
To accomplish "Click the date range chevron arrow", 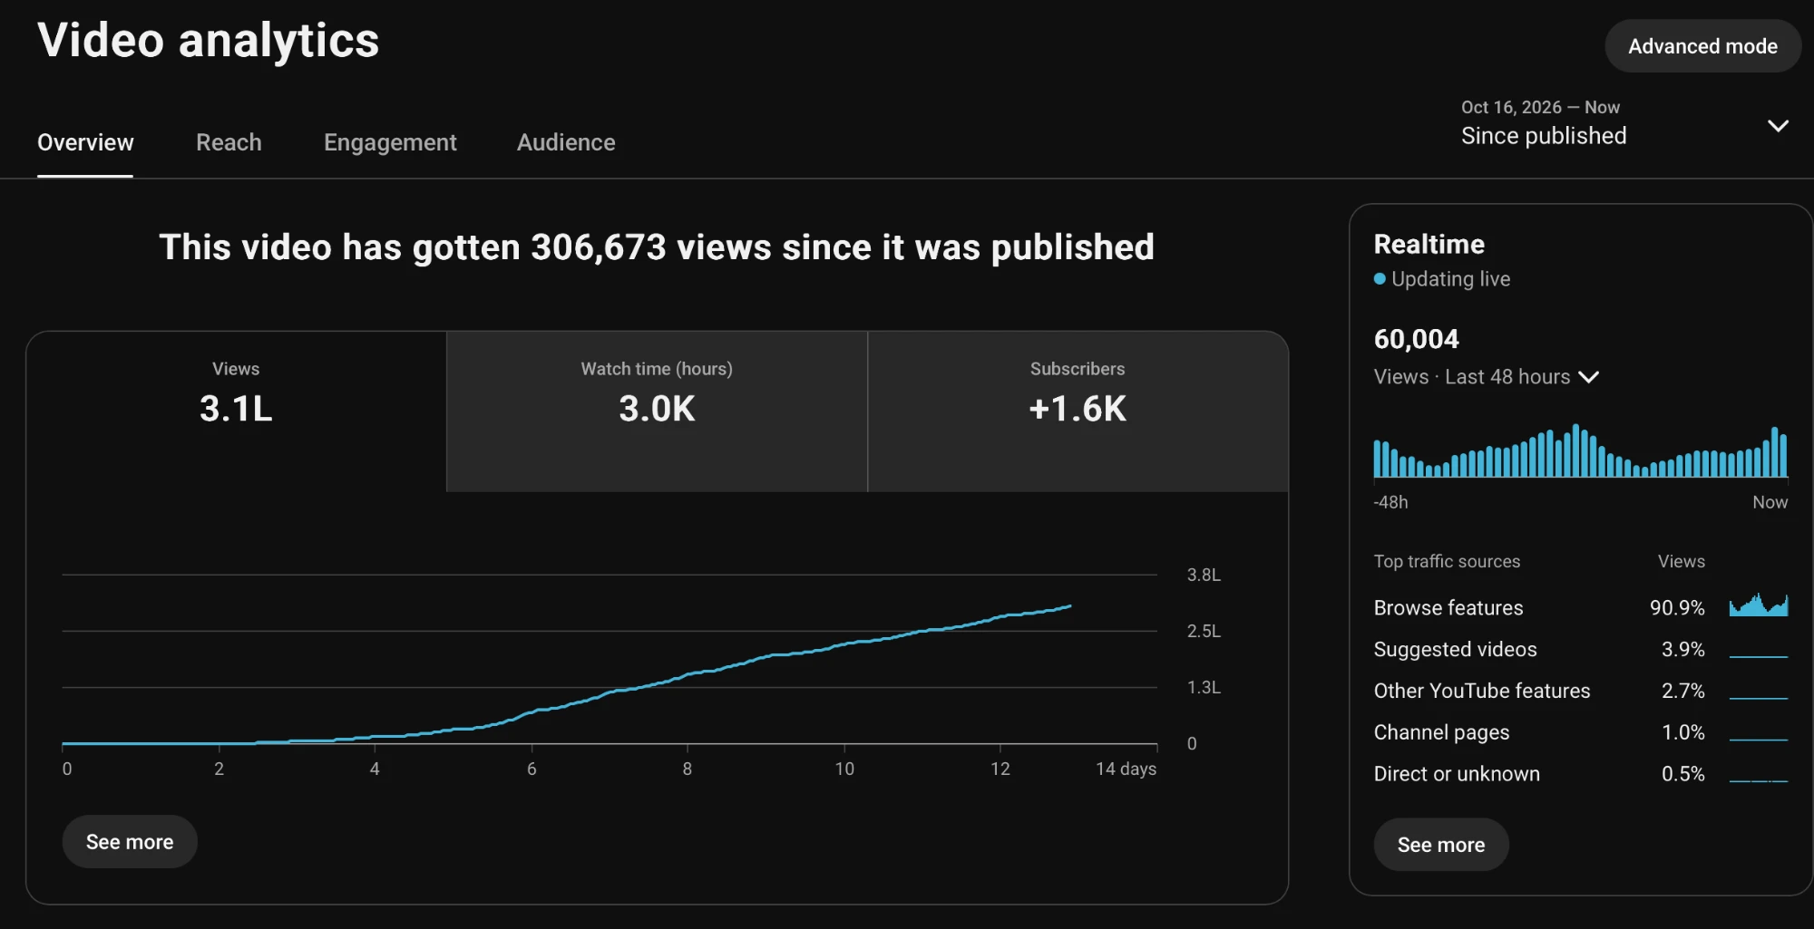I will [1778, 126].
